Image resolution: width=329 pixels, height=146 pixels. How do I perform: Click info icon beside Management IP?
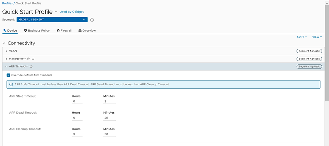pyautogui.click(x=33, y=59)
